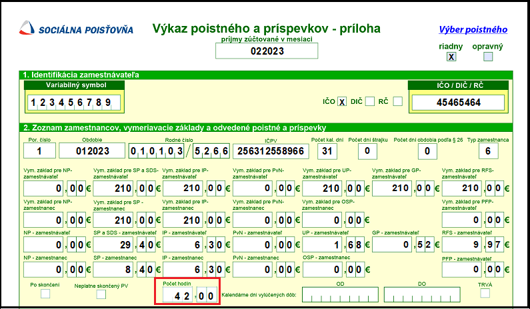Viewport: 530px width, 309px height.
Task: Check the TRVÁ checkbox
Action: [486, 294]
